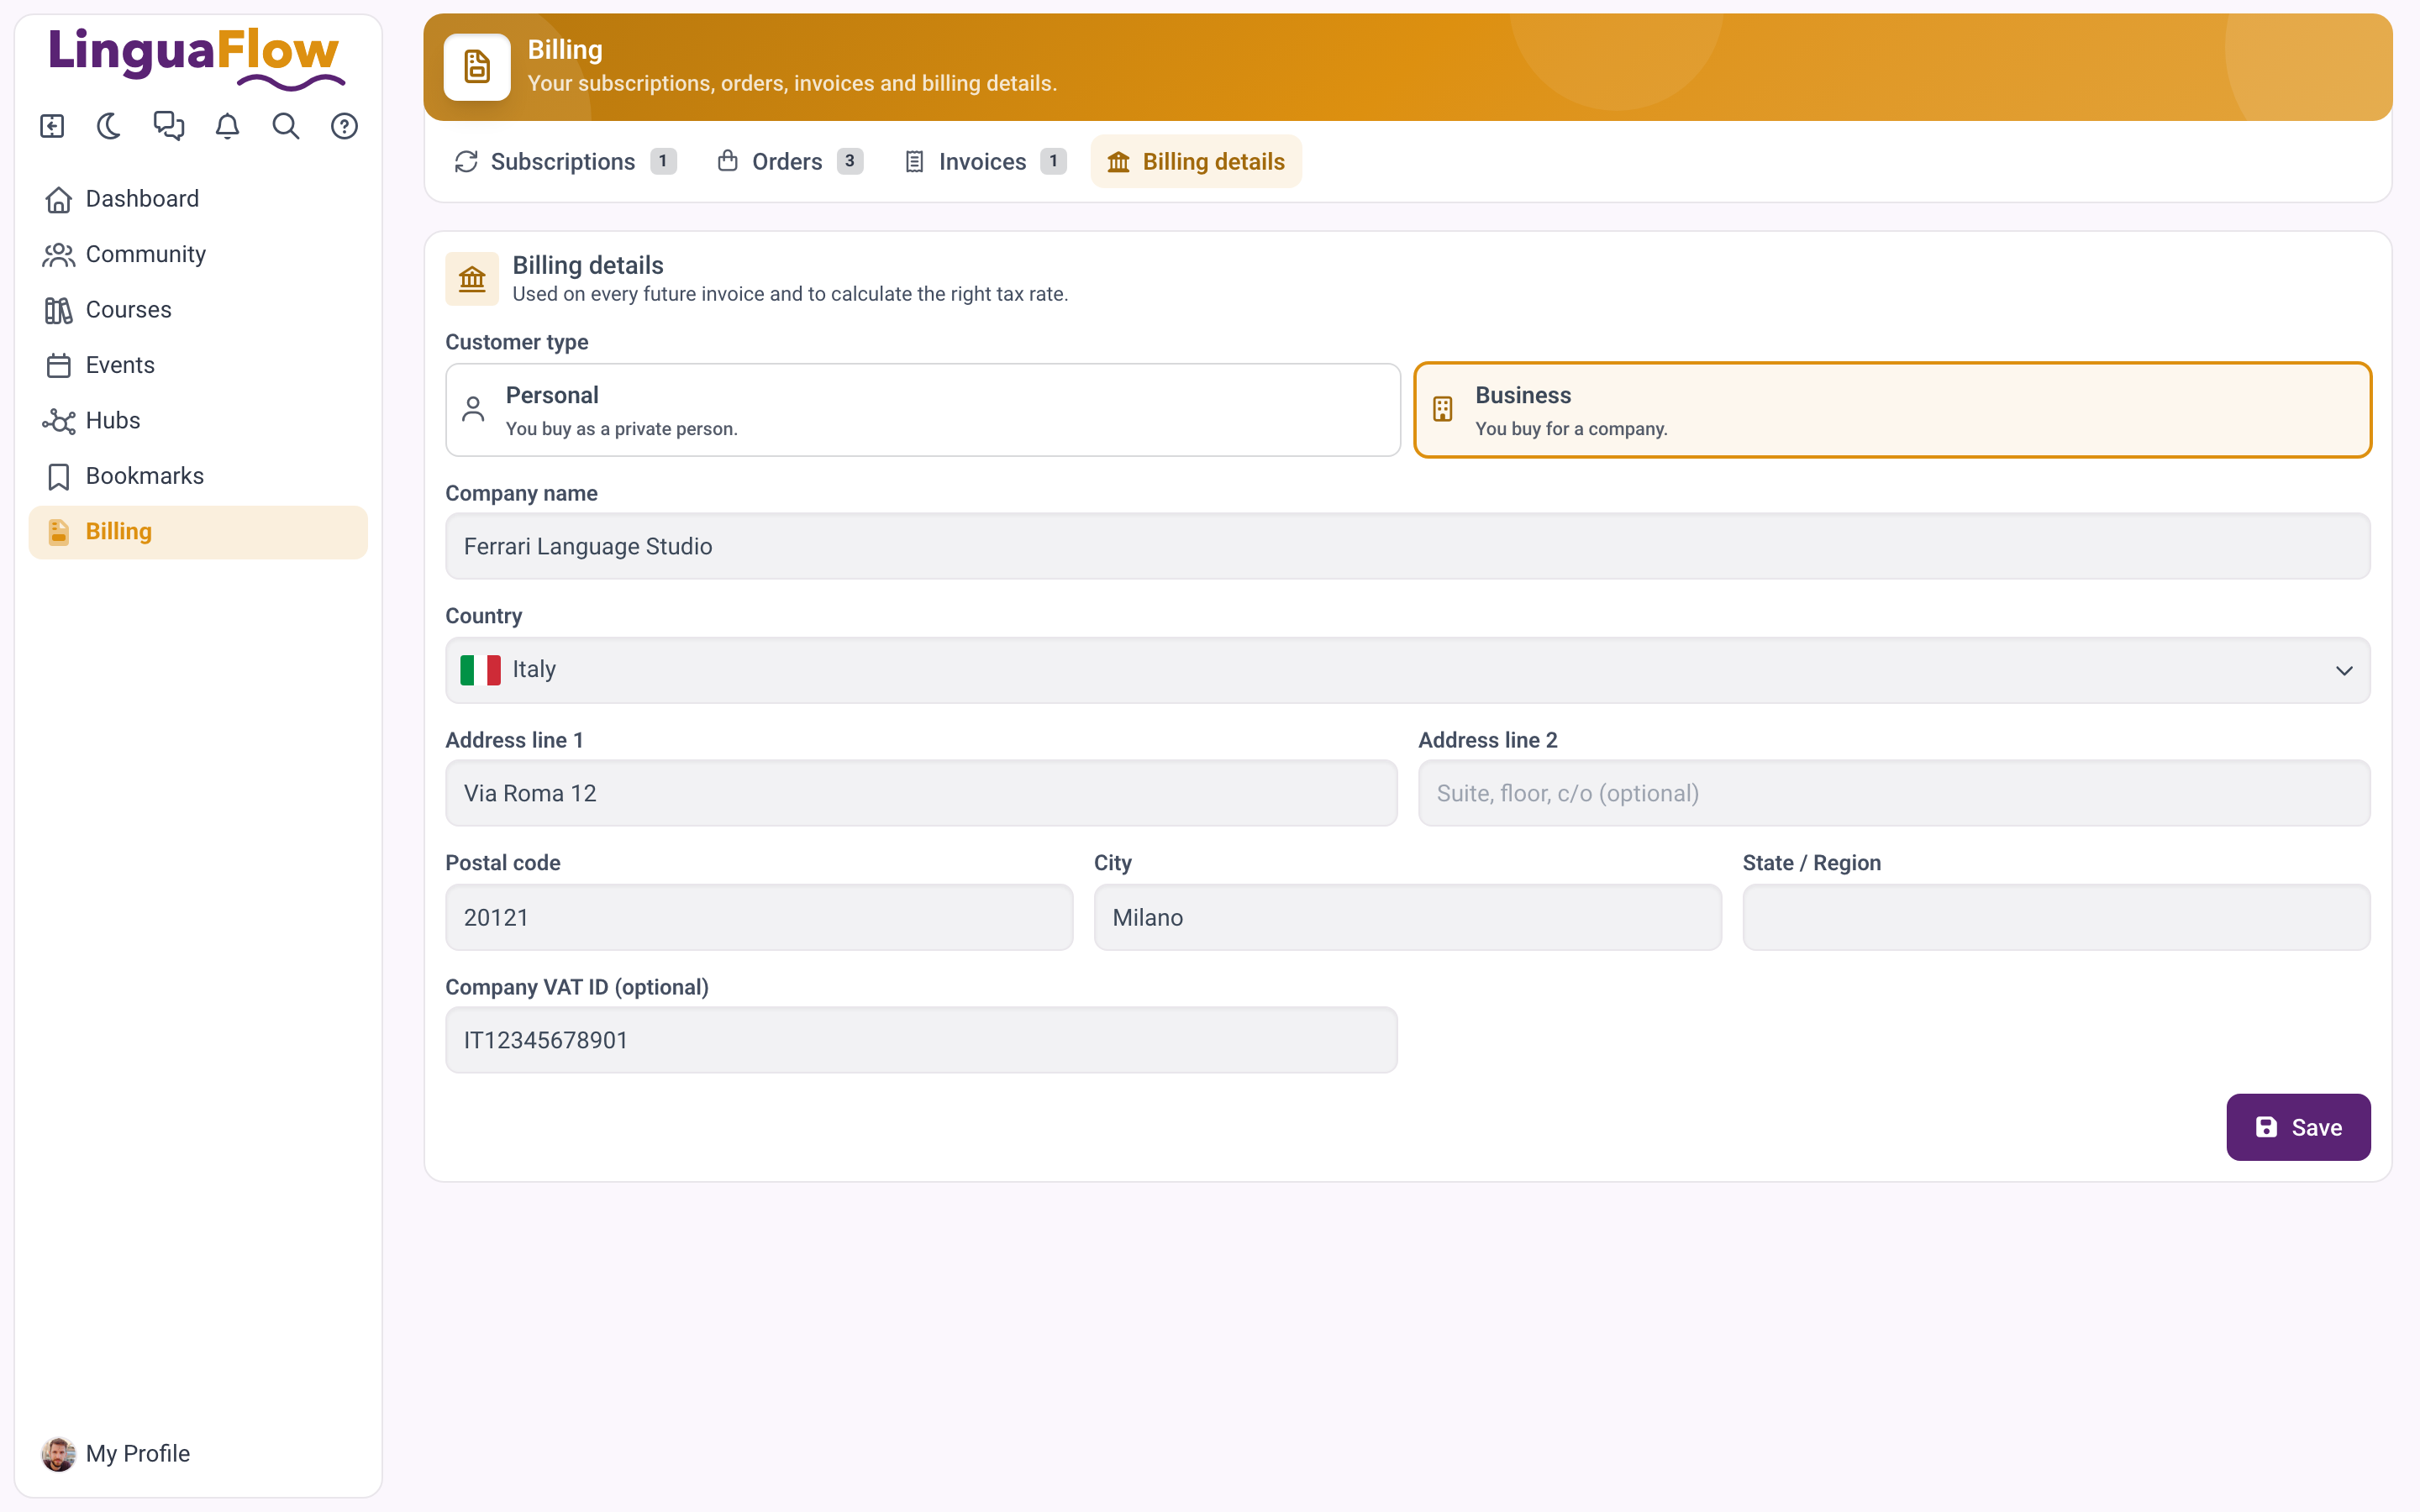Go to Dashboard in sidebar

tap(198, 199)
